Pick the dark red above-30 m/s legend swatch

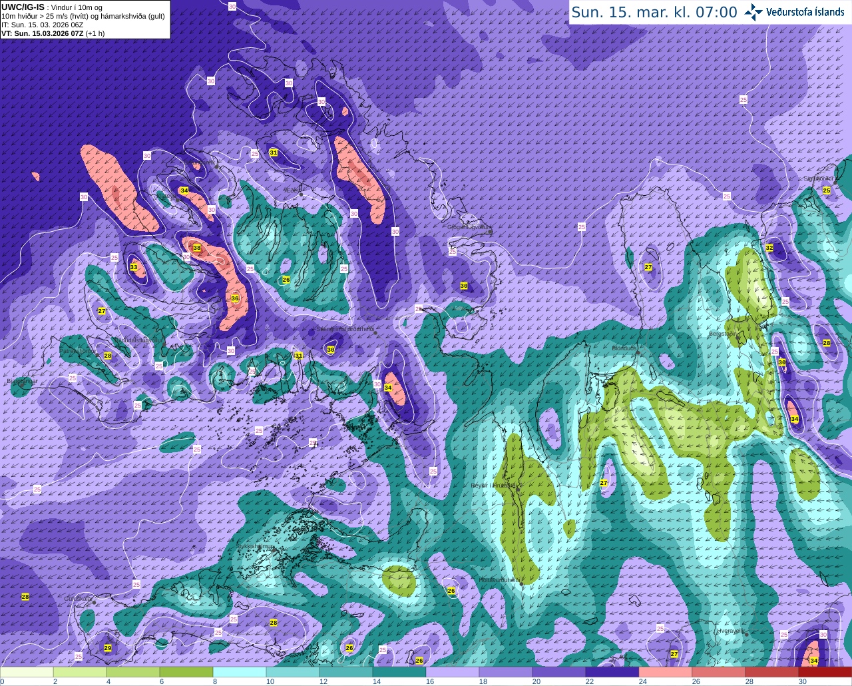(825, 672)
